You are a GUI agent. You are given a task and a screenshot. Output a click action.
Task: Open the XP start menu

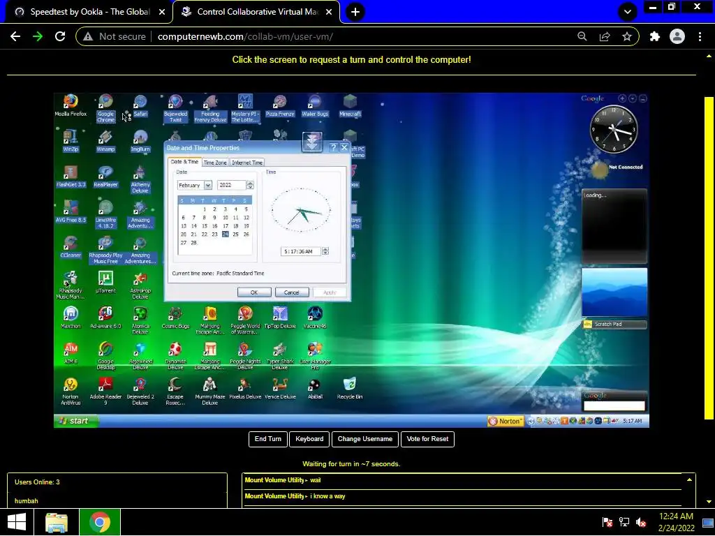coord(76,421)
